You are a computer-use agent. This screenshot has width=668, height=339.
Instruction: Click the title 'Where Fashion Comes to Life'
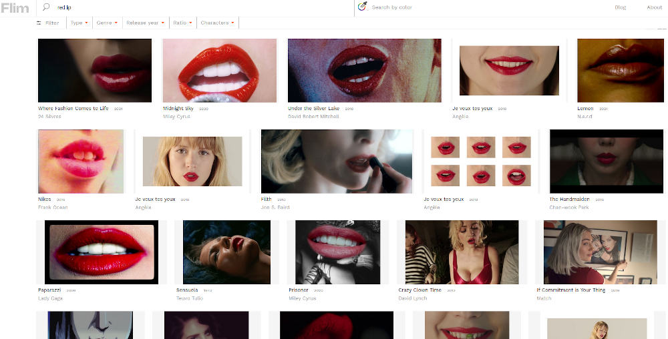point(73,109)
